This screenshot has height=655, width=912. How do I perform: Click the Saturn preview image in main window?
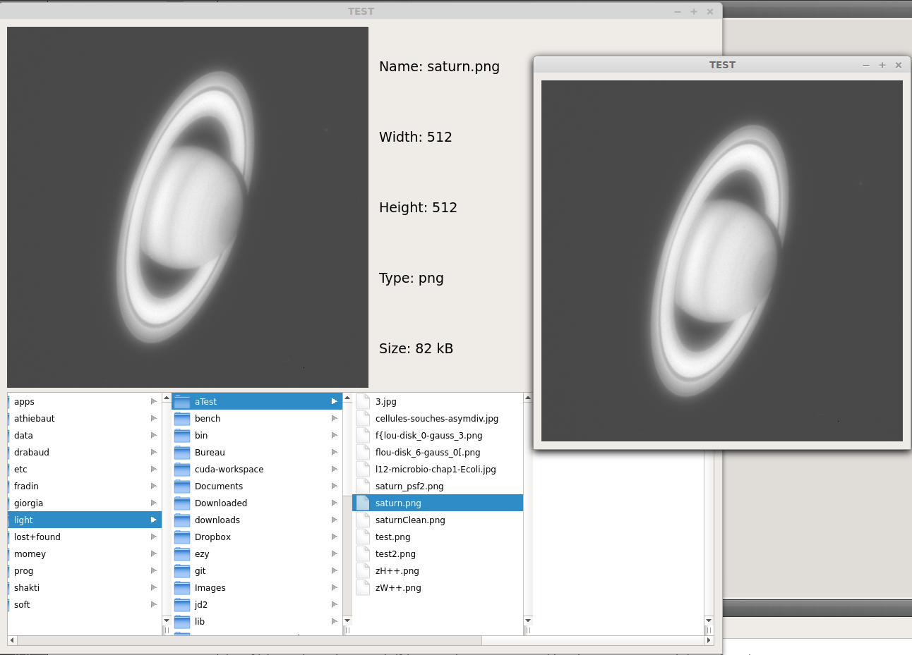click(x=188, y=207)
